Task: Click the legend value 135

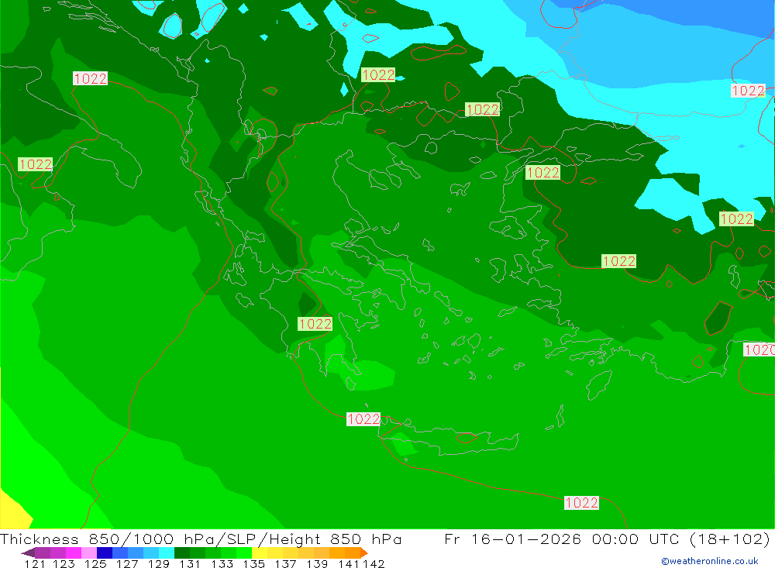Action: click(x=253, y=563)
